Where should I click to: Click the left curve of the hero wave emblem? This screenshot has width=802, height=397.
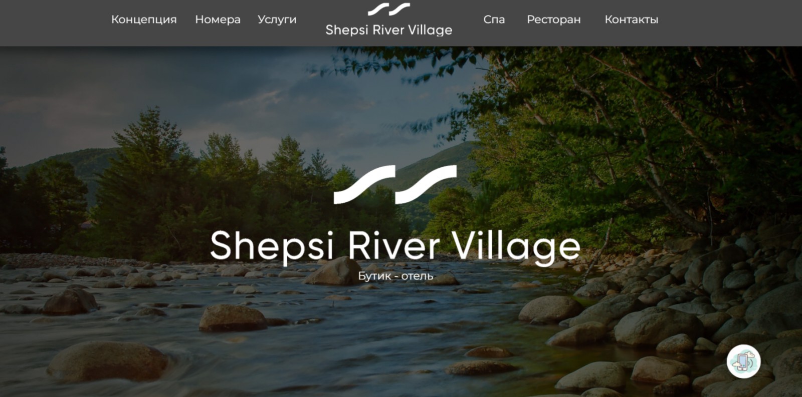[x=364, y=184]
